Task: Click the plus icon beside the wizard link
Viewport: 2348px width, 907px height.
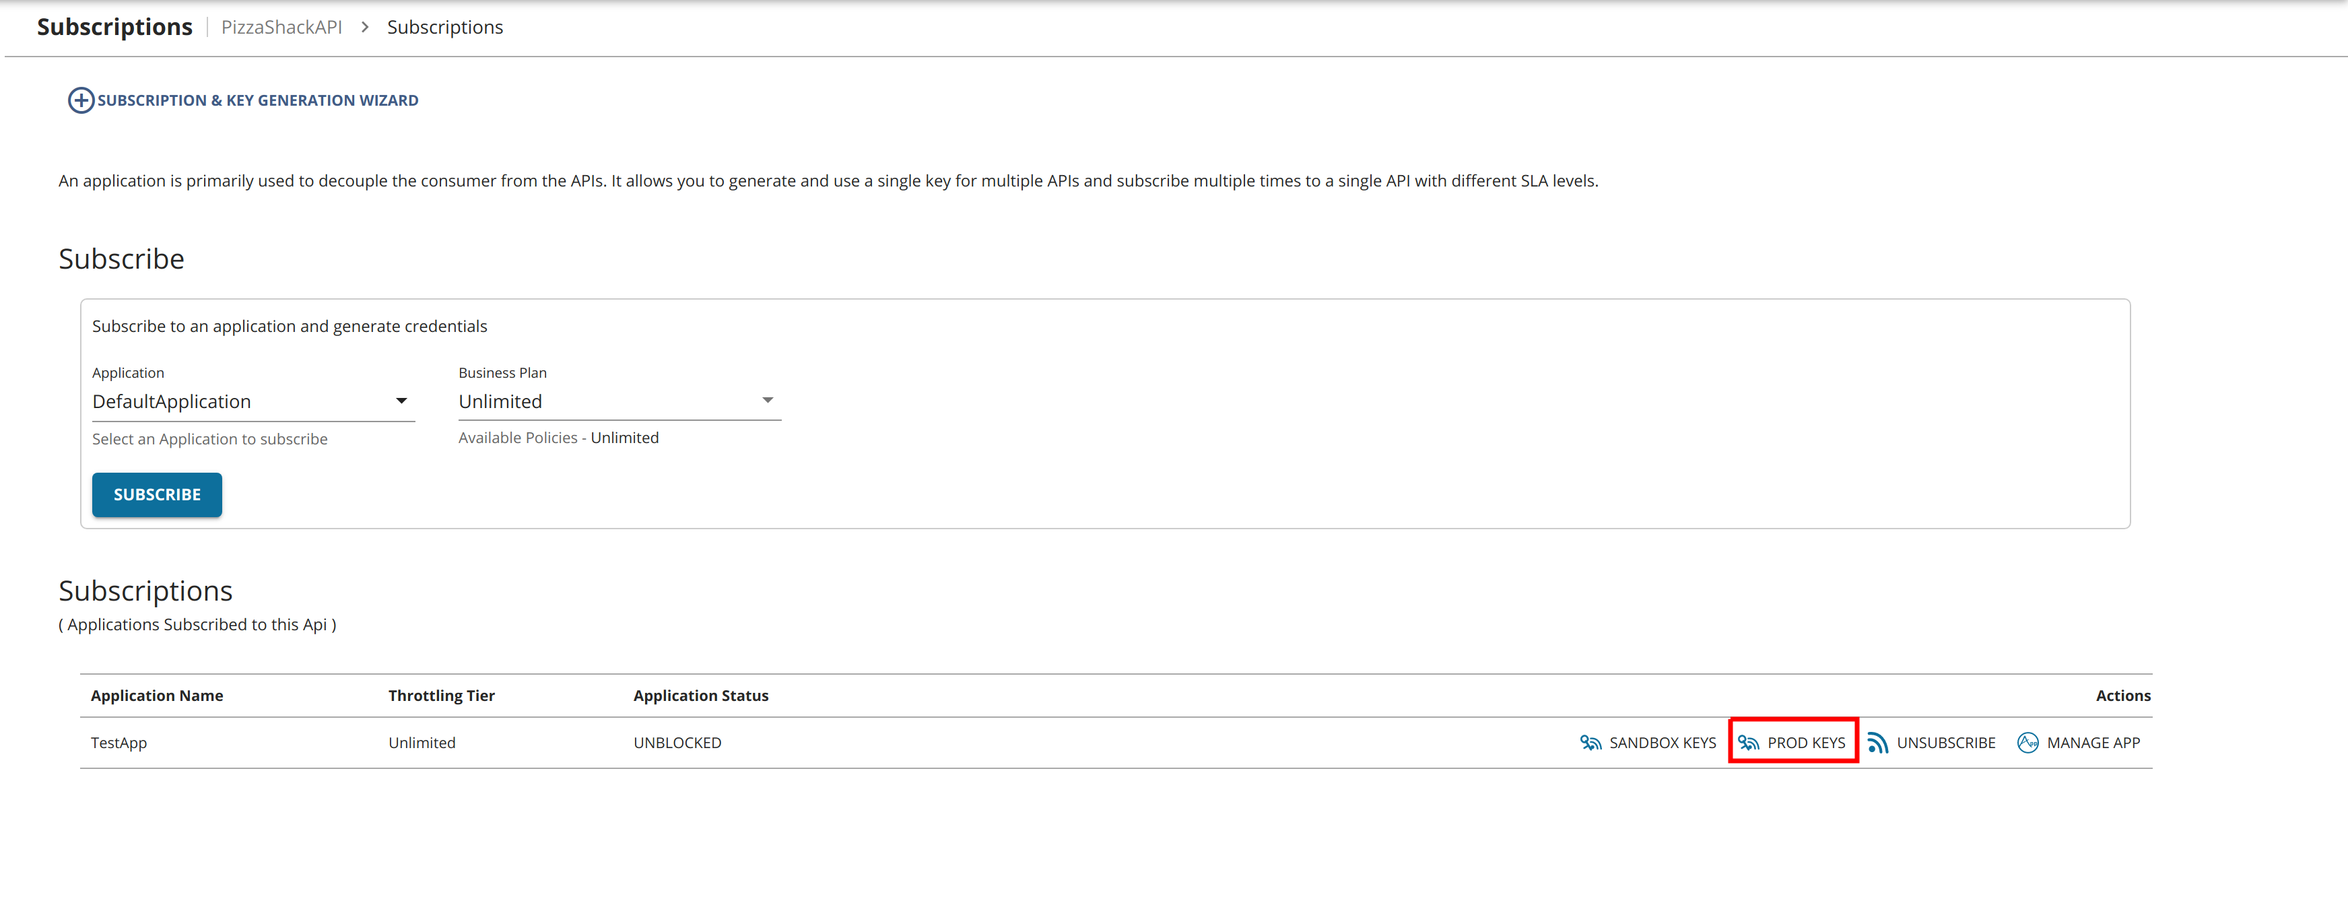Action: coord(80,100)
